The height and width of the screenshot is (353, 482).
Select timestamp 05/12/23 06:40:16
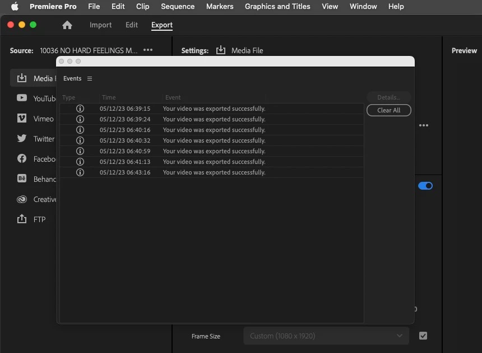coord(125,130)
